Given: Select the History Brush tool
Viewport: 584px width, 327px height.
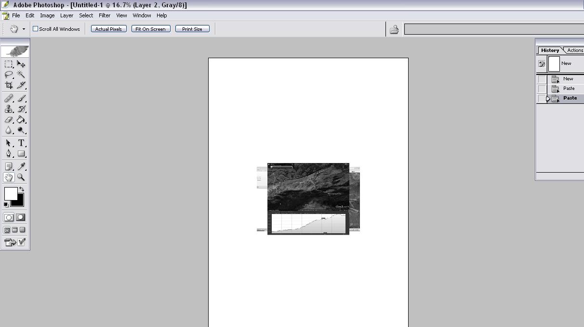Looking at the screenshot, I should (21, 109).
